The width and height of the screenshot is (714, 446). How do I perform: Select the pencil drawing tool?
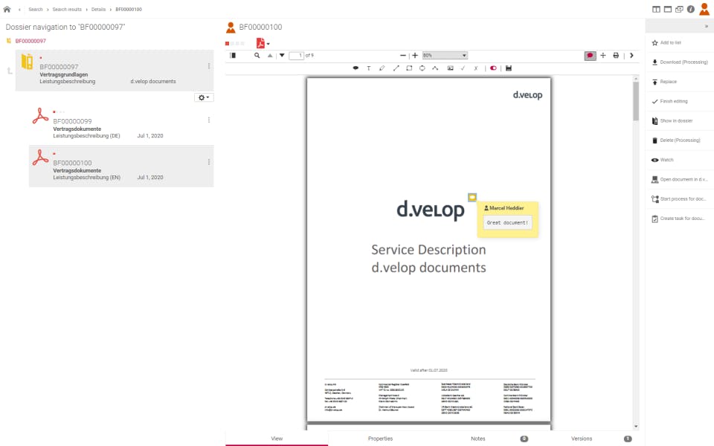coord(382,68)
